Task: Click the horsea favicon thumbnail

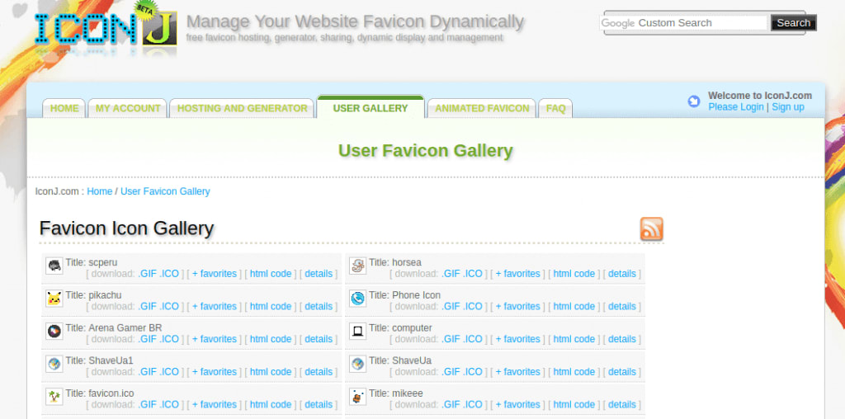Action: tap(358, 266)
